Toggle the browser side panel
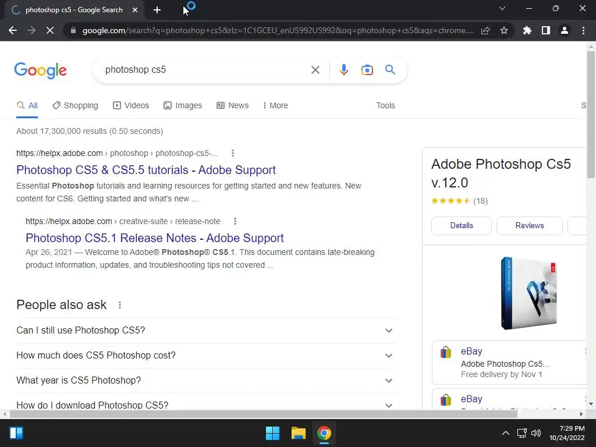The width and height of the screenshot is (596, 447). coord(546,30)
